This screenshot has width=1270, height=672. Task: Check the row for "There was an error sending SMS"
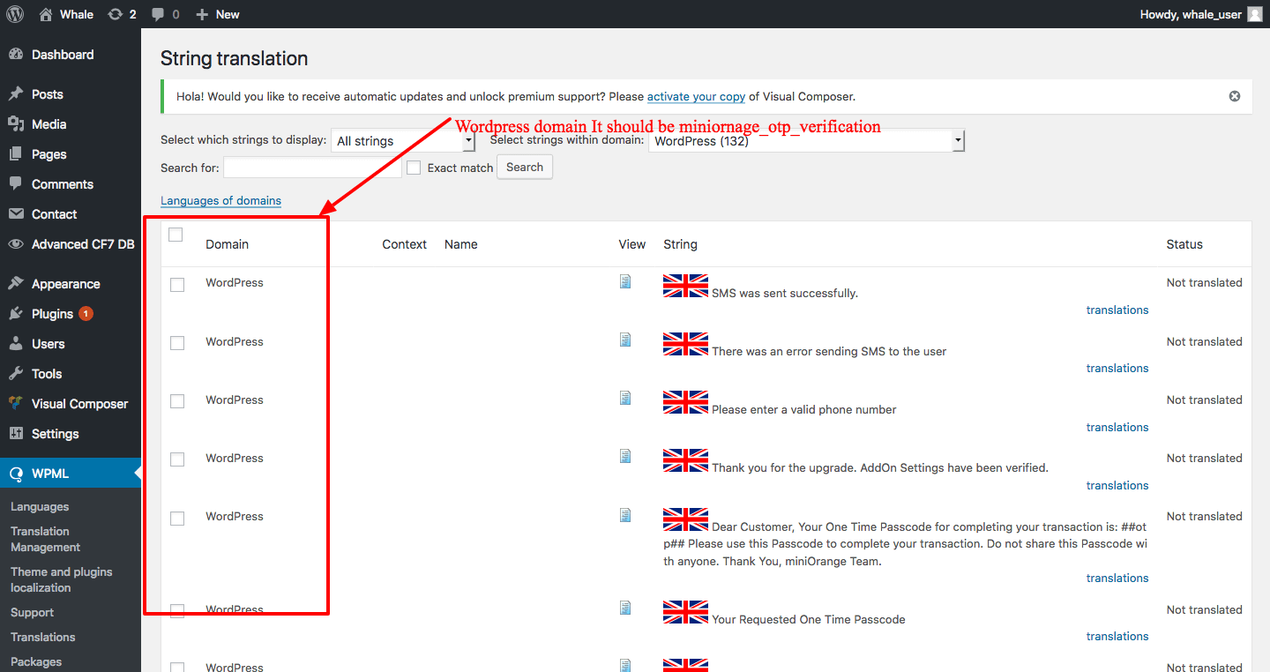pyautogui.click(x=176, y=343)
